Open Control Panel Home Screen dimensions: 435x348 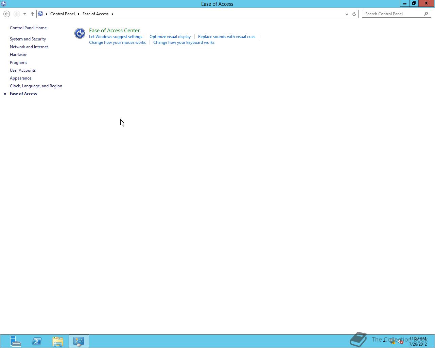(x=28, y=28)
